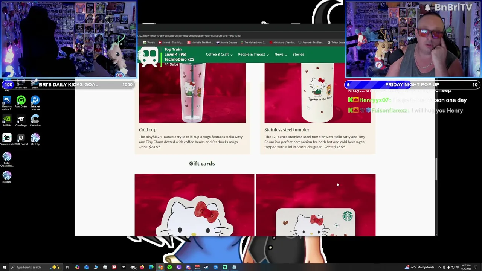
Task: Launch Battle.net Launcher from the desktop
Action: tap(35, 103)
